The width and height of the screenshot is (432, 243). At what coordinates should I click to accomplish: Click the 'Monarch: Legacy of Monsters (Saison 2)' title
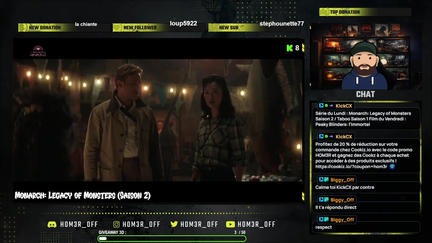click(x=83, y=195)
